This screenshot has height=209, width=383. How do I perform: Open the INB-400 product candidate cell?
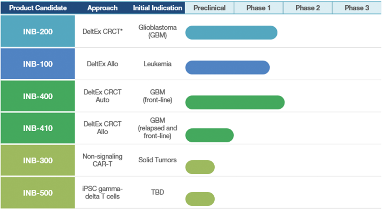(x=38, y=96)
